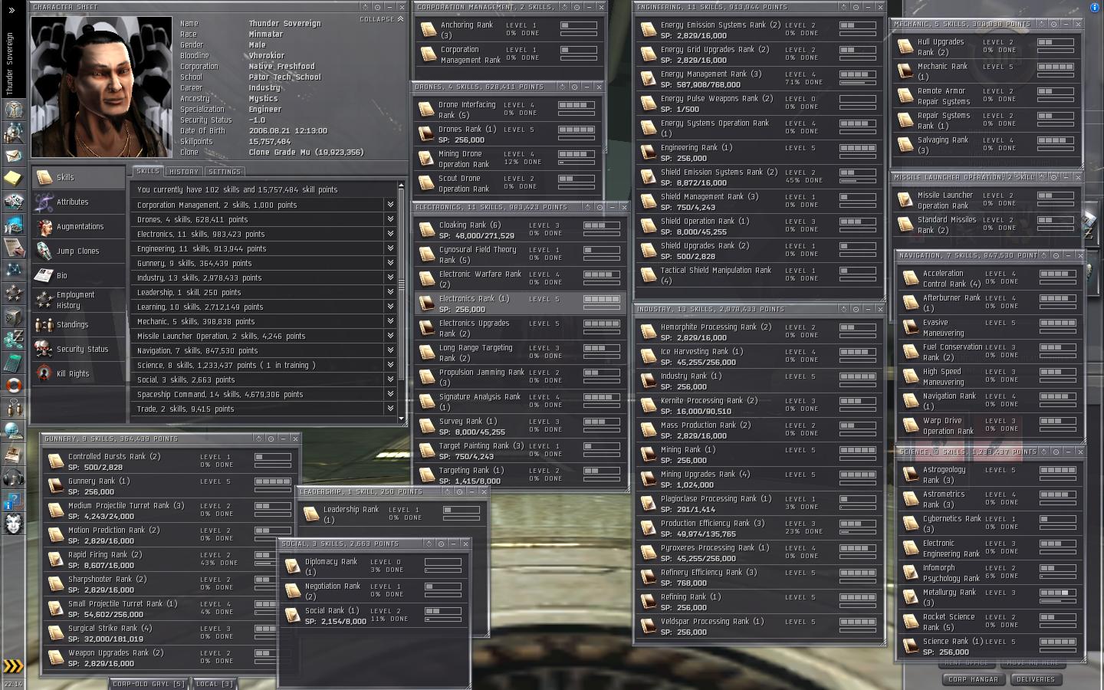Click the Ice Harvesting skill book icon
Screen dimensions: 1104x690
click(x=649, y=356)
